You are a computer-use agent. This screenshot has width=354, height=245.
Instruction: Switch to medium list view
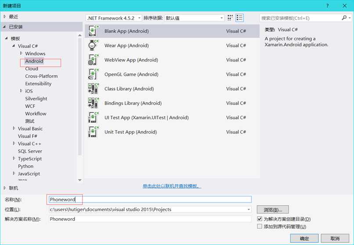[239, 18]
